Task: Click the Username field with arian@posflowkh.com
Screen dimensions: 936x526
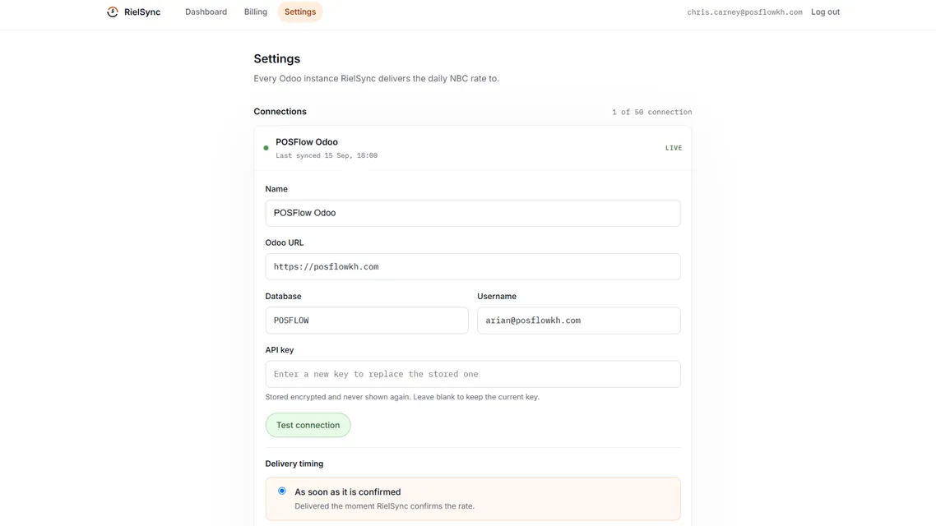Action: pyautogui.click(x=578, y=321)
